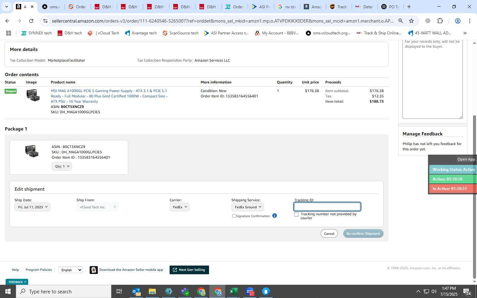Viewport: 477px width, 298px height.
Task: Click the FEEDBACK tag label
Action: tap(16, 282)
